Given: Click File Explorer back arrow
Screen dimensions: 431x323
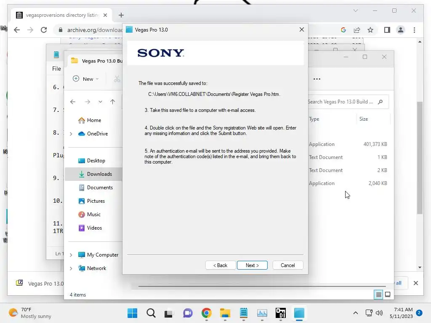Looking at the screenshot, I should pos(72,102).
